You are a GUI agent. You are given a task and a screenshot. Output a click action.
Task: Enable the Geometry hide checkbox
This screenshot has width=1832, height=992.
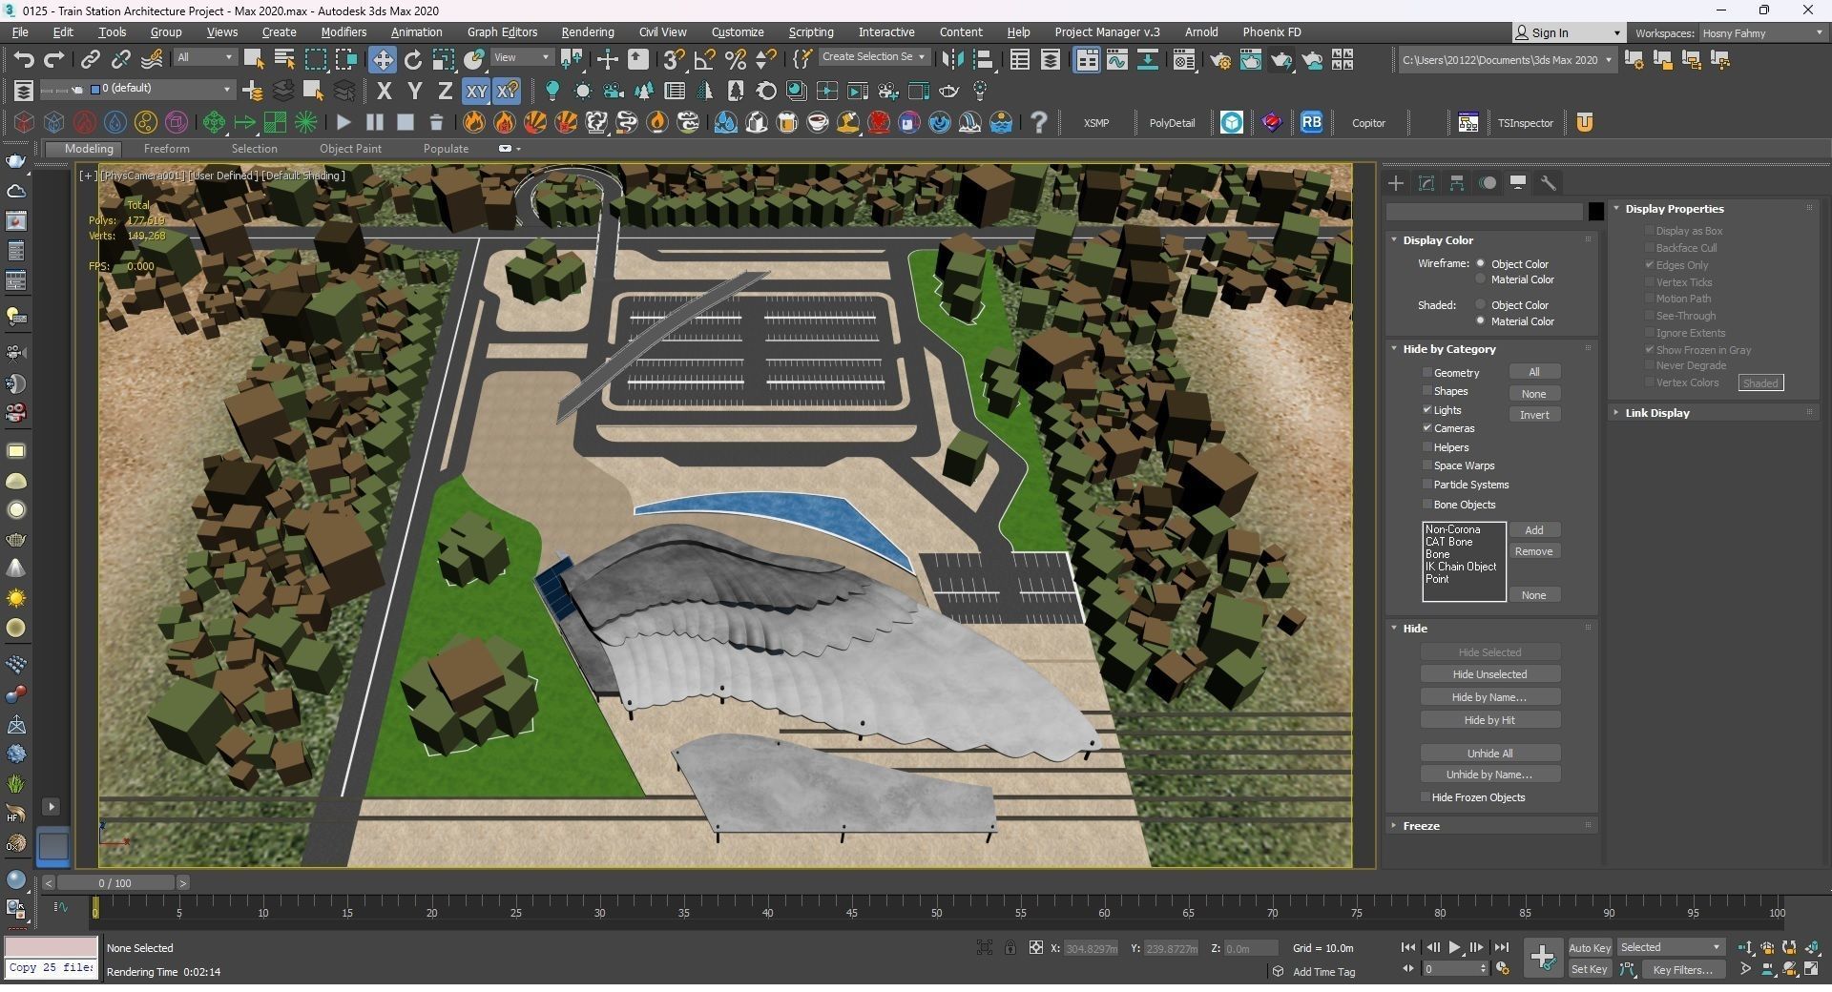point(1427,372)
